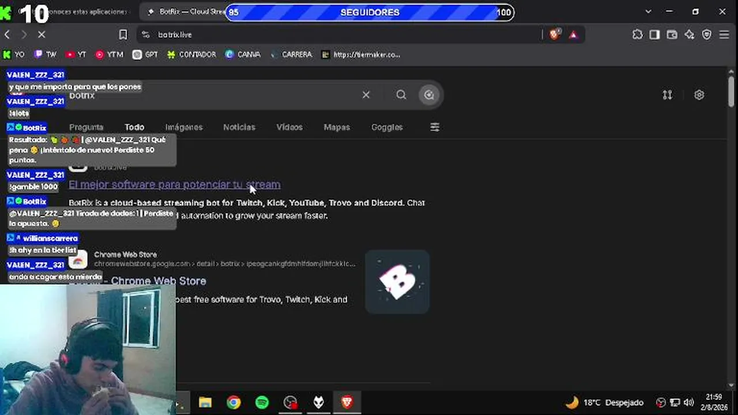The width and height of the screenshot is (738, 415).
Task: Open the search ranking options icon beside the gear
Action: [667, 95]
